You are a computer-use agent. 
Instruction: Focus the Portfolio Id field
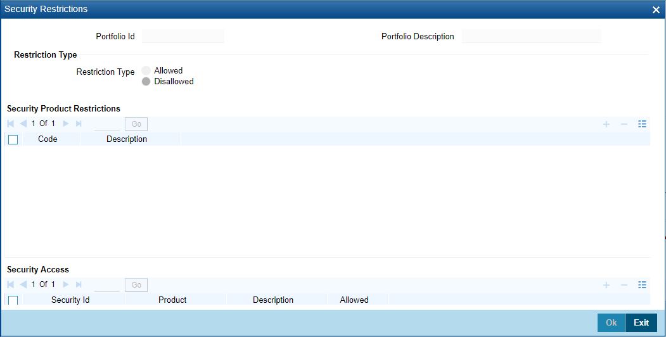pos(183,36)
